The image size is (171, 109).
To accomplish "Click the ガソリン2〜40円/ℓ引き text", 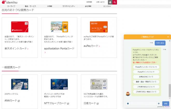I will click(x=54, y=94).
